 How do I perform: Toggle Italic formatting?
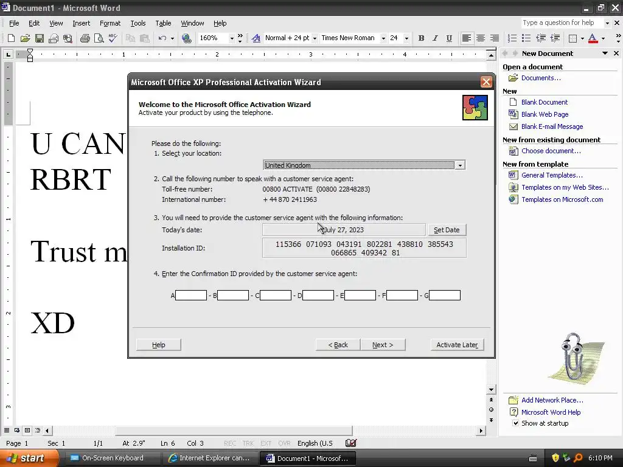click(x=435, y=38)
